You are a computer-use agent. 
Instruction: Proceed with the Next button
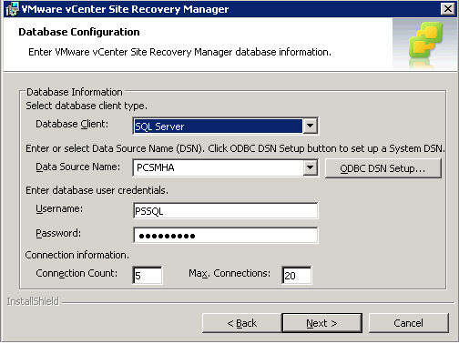coord(321,323)
